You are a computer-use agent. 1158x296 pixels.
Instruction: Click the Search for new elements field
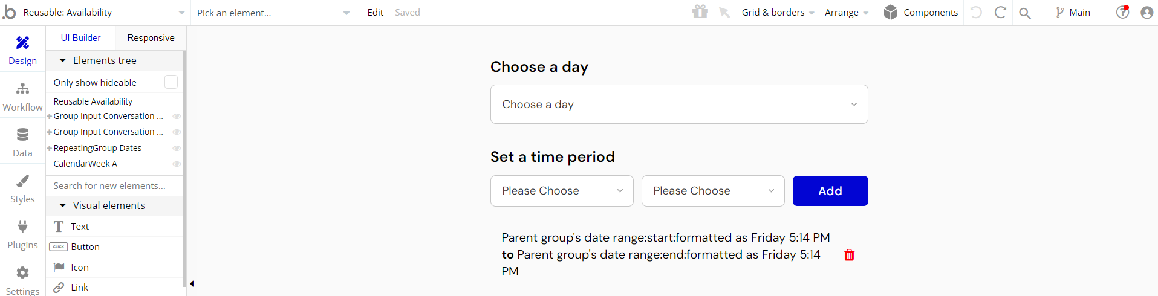tap(114, 186)
